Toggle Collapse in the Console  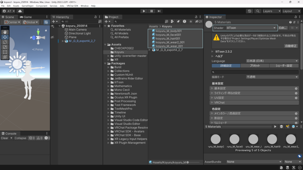(x=20, y=138)
